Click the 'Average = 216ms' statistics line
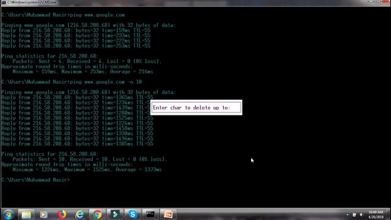391x220 pixels. pos(83,72)
